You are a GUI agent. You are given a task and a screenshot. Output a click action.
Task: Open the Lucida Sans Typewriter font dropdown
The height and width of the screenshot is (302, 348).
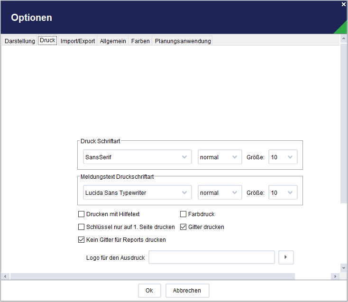point(137,192)
